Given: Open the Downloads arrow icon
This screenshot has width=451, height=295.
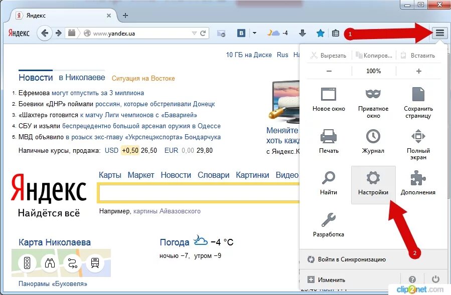Looking at the screenshot, I should (x=303, y=33).
